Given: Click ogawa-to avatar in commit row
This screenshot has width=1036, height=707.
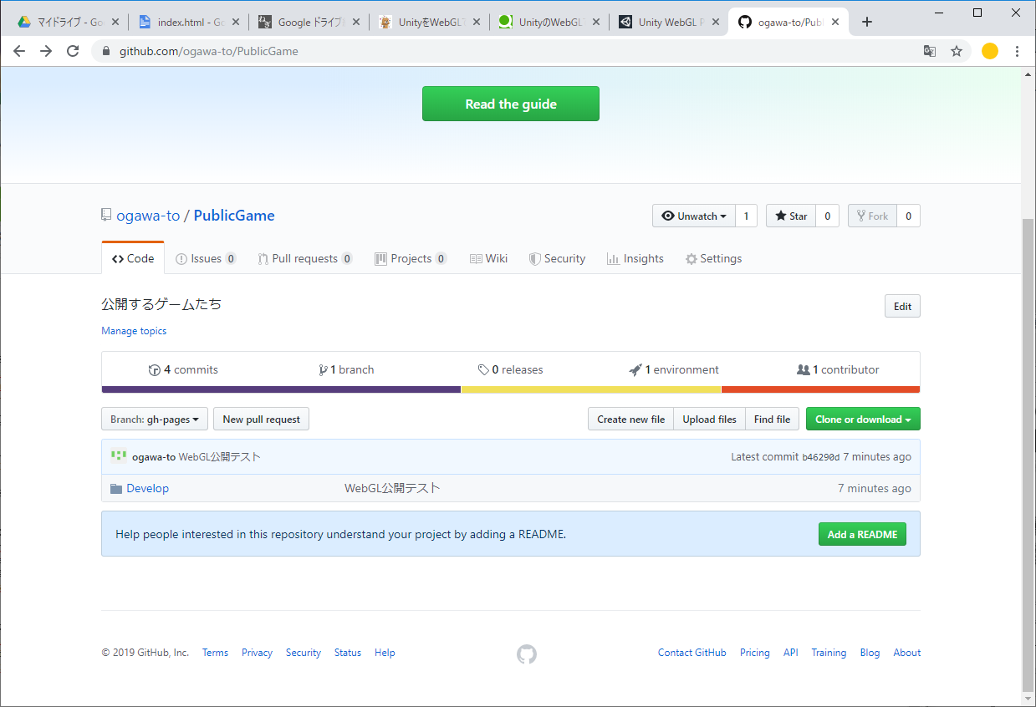Looking at the screenshot, I should [x=119, y=456].
